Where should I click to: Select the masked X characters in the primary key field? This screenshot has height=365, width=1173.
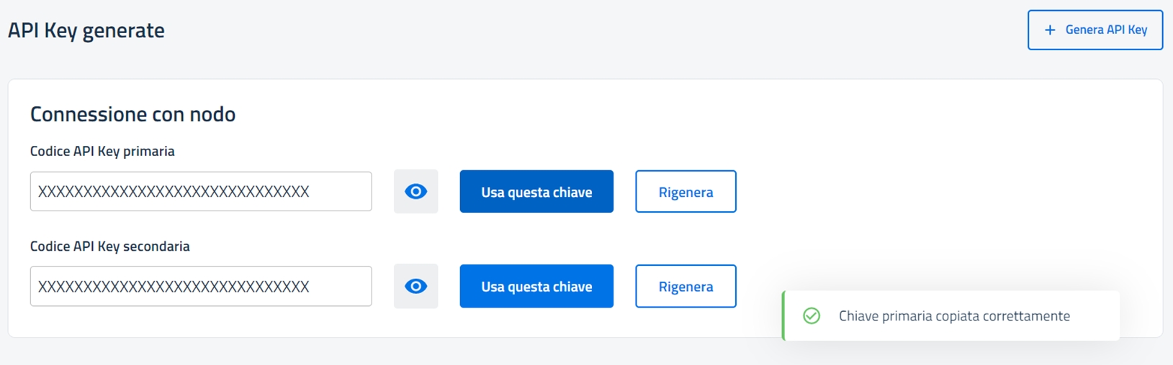174,192
